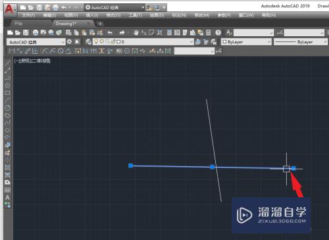Select the Polyline draw tool
This screenshot has width=329, height=240.
click(7, 78)
